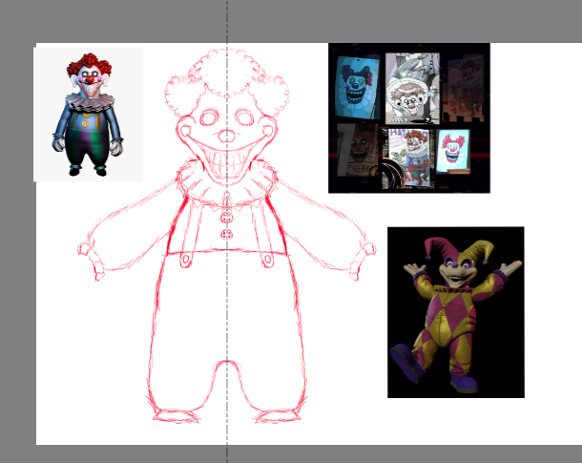
Task: Click the vertical dashed symmetry guide line
Action: tap(227, 231)
